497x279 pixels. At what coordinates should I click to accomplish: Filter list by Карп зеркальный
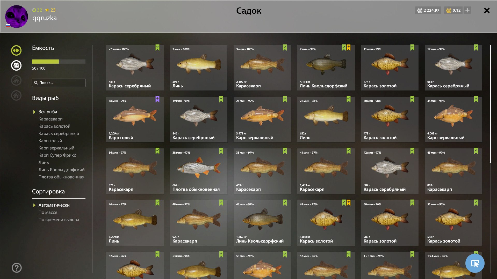(x=56, y=148)
